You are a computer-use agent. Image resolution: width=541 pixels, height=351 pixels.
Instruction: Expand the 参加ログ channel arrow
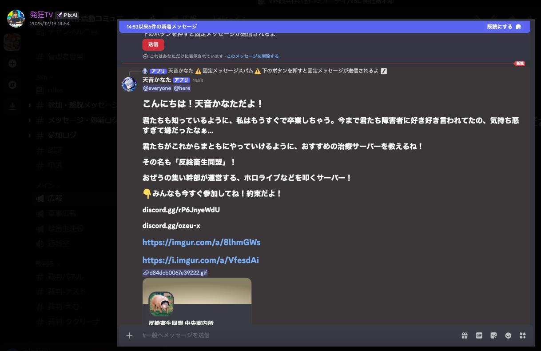pyautogui.click(x=30, y=136)
